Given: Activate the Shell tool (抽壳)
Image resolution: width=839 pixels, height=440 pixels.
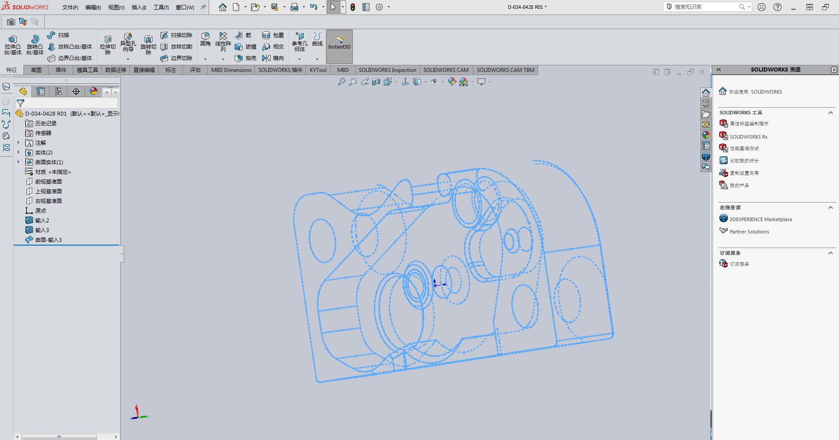Looking at the screenshot, I should click(245, 58).
